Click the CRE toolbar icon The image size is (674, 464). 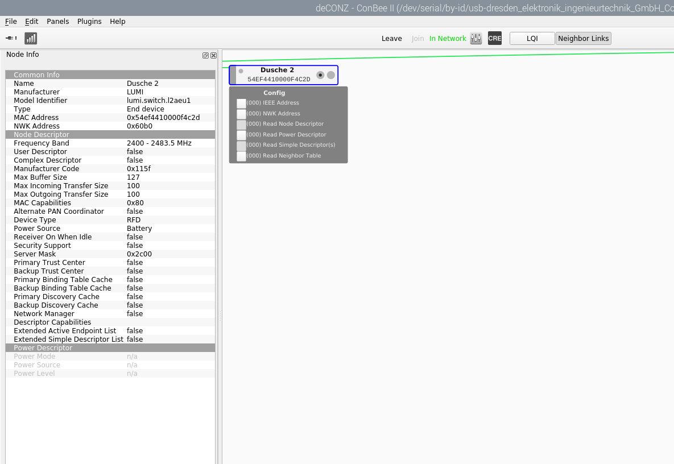pos(495,38)
